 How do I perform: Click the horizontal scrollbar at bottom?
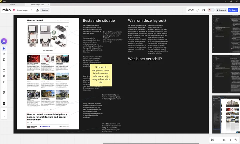tap(151, 143)
